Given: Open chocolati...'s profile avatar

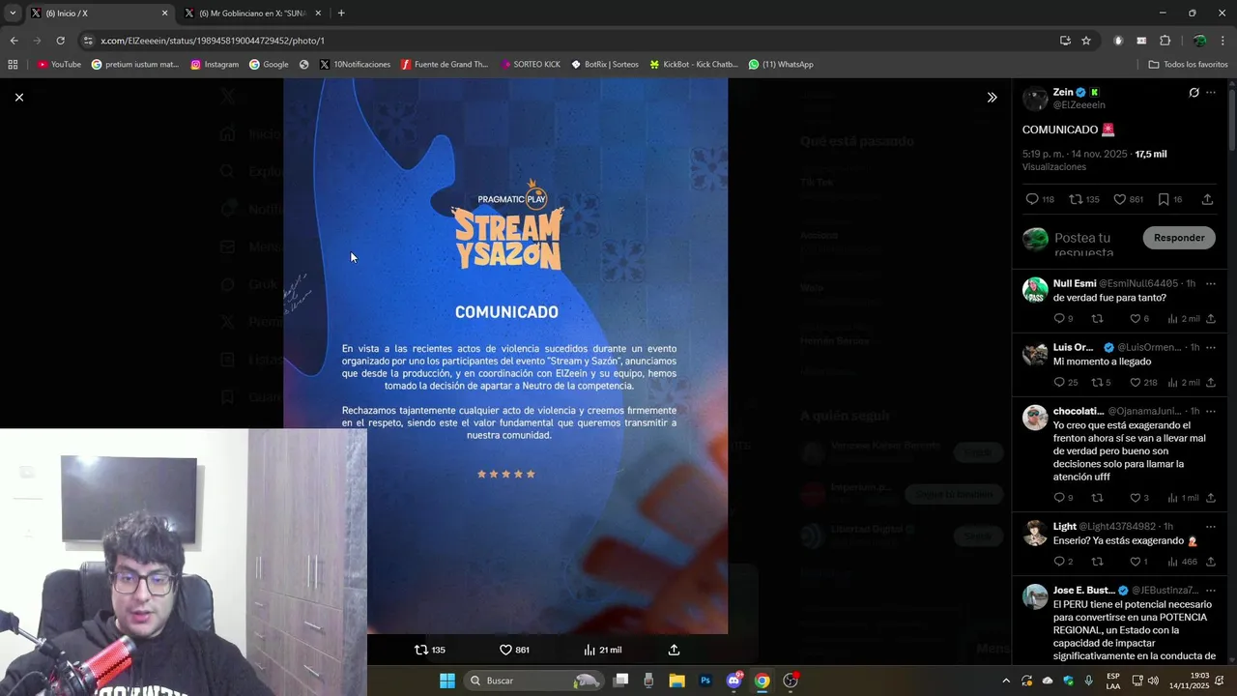Looking at the screenshot, I should click(x=1035, y=418).
